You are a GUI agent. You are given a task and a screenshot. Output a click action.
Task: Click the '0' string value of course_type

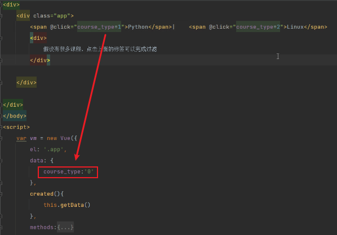click(x=89, y=171)
